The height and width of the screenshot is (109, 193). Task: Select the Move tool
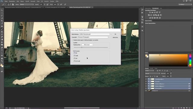pyautogui.click(x=2, y=10)
